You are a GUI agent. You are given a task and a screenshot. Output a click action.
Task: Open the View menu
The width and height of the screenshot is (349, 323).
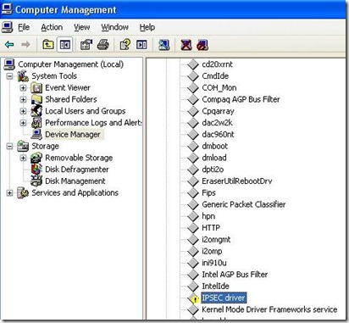[x=81, y=27]
